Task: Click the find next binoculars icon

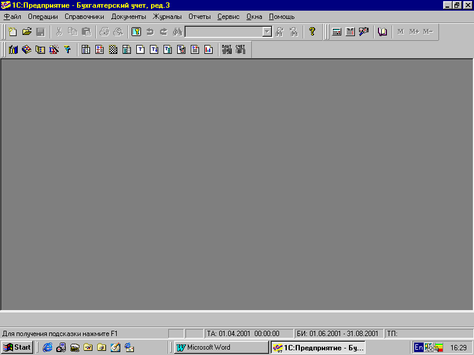Action: point(280,32)
